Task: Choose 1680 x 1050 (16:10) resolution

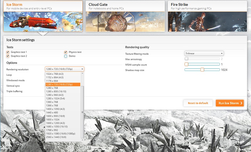Action: 63,126
